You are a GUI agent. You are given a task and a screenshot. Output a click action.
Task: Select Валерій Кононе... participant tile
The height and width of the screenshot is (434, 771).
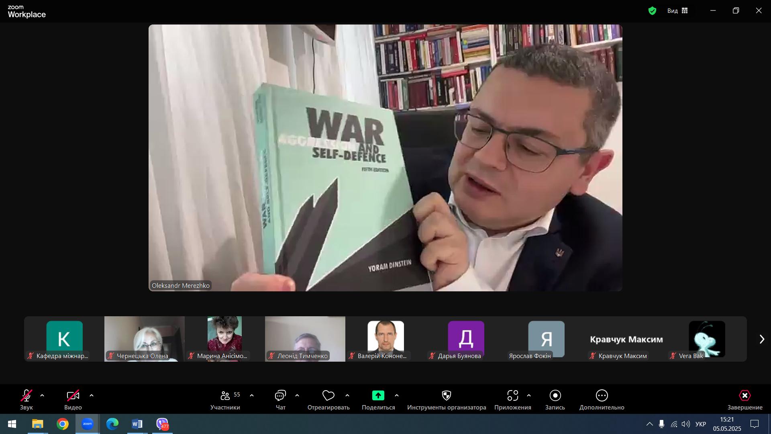385,339
